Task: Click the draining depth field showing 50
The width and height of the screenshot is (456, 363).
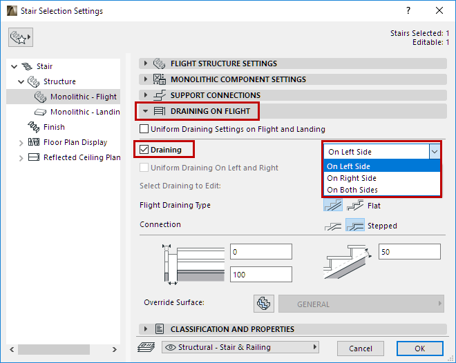Action: coord(410,251)
